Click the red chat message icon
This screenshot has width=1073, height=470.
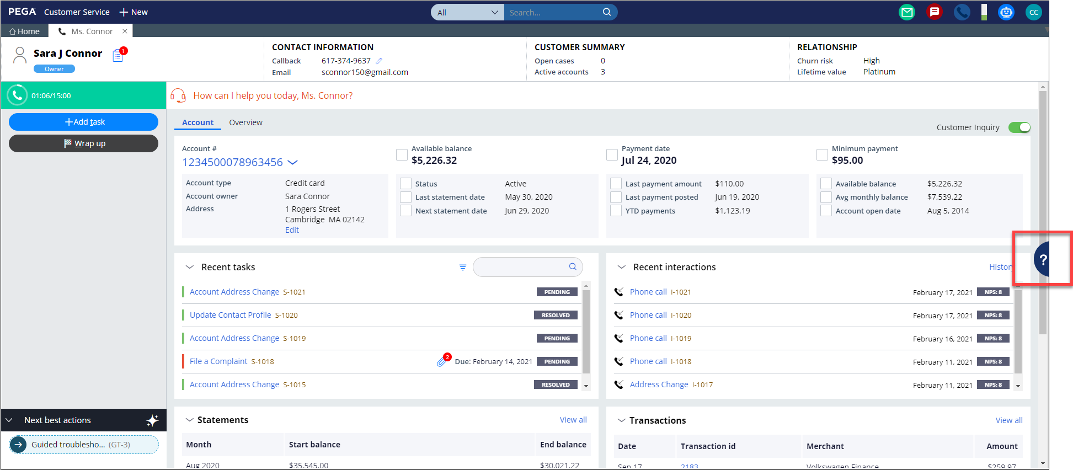(934, 12)
